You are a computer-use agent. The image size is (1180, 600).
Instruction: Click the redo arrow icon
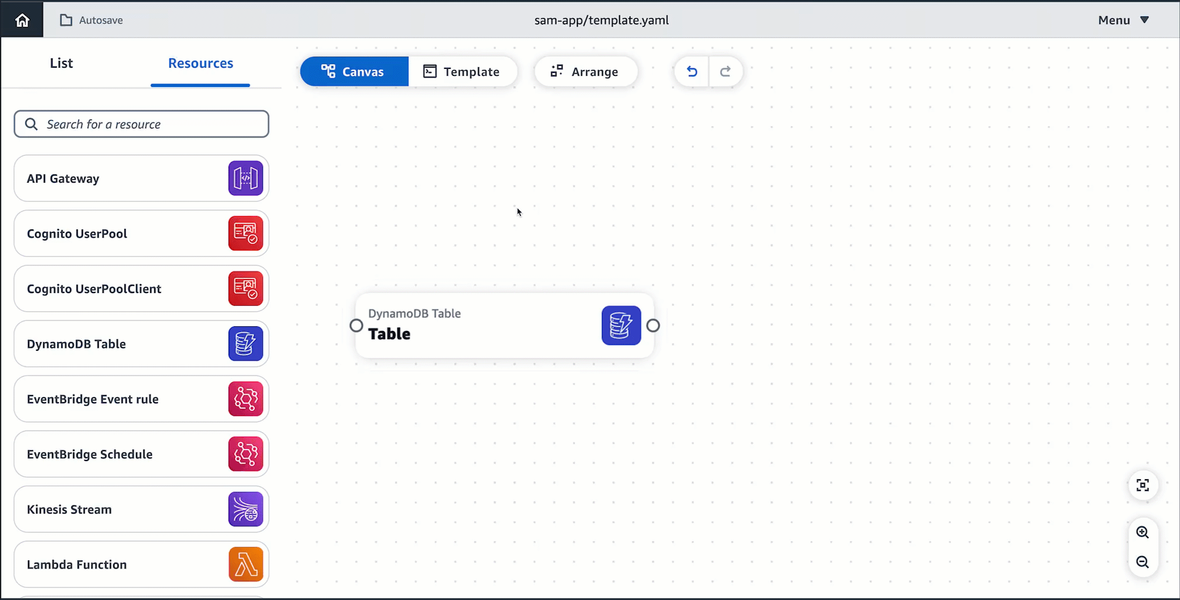pos(726,71)
